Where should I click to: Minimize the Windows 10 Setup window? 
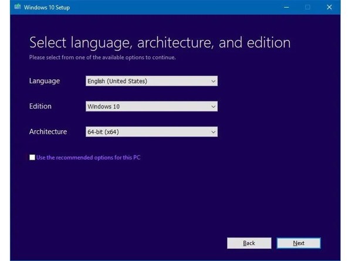pyautogui.click(x=286, y=7)
